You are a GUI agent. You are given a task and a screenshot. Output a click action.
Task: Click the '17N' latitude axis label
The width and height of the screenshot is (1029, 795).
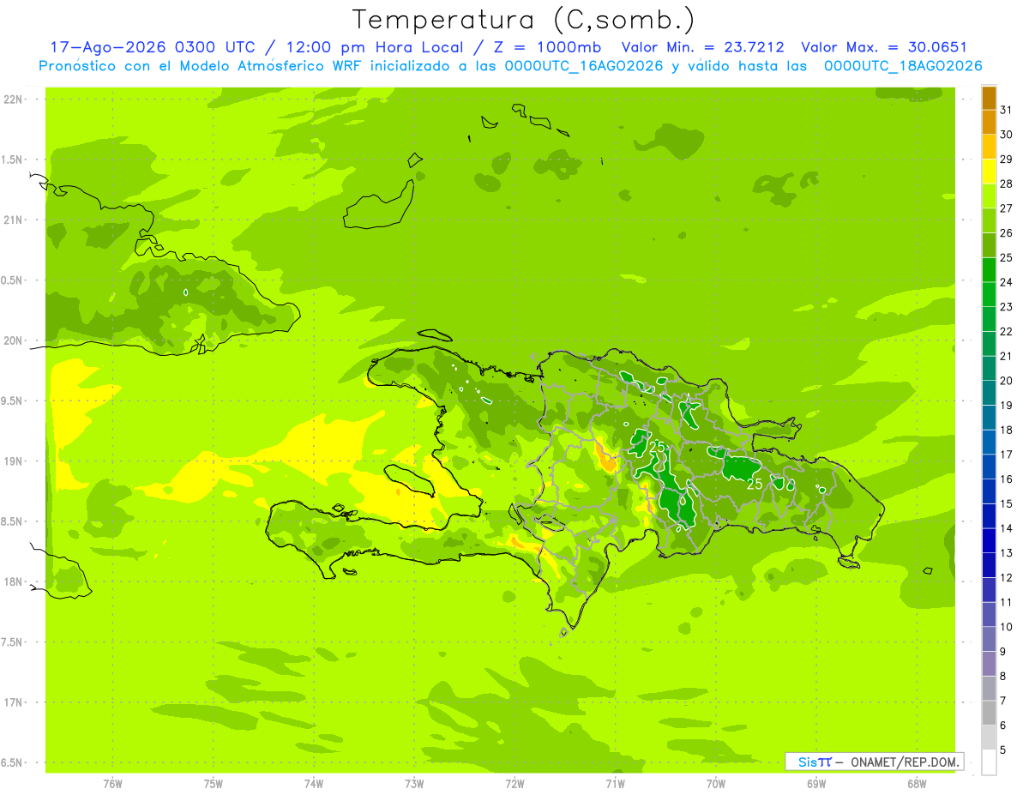[14, 702]
